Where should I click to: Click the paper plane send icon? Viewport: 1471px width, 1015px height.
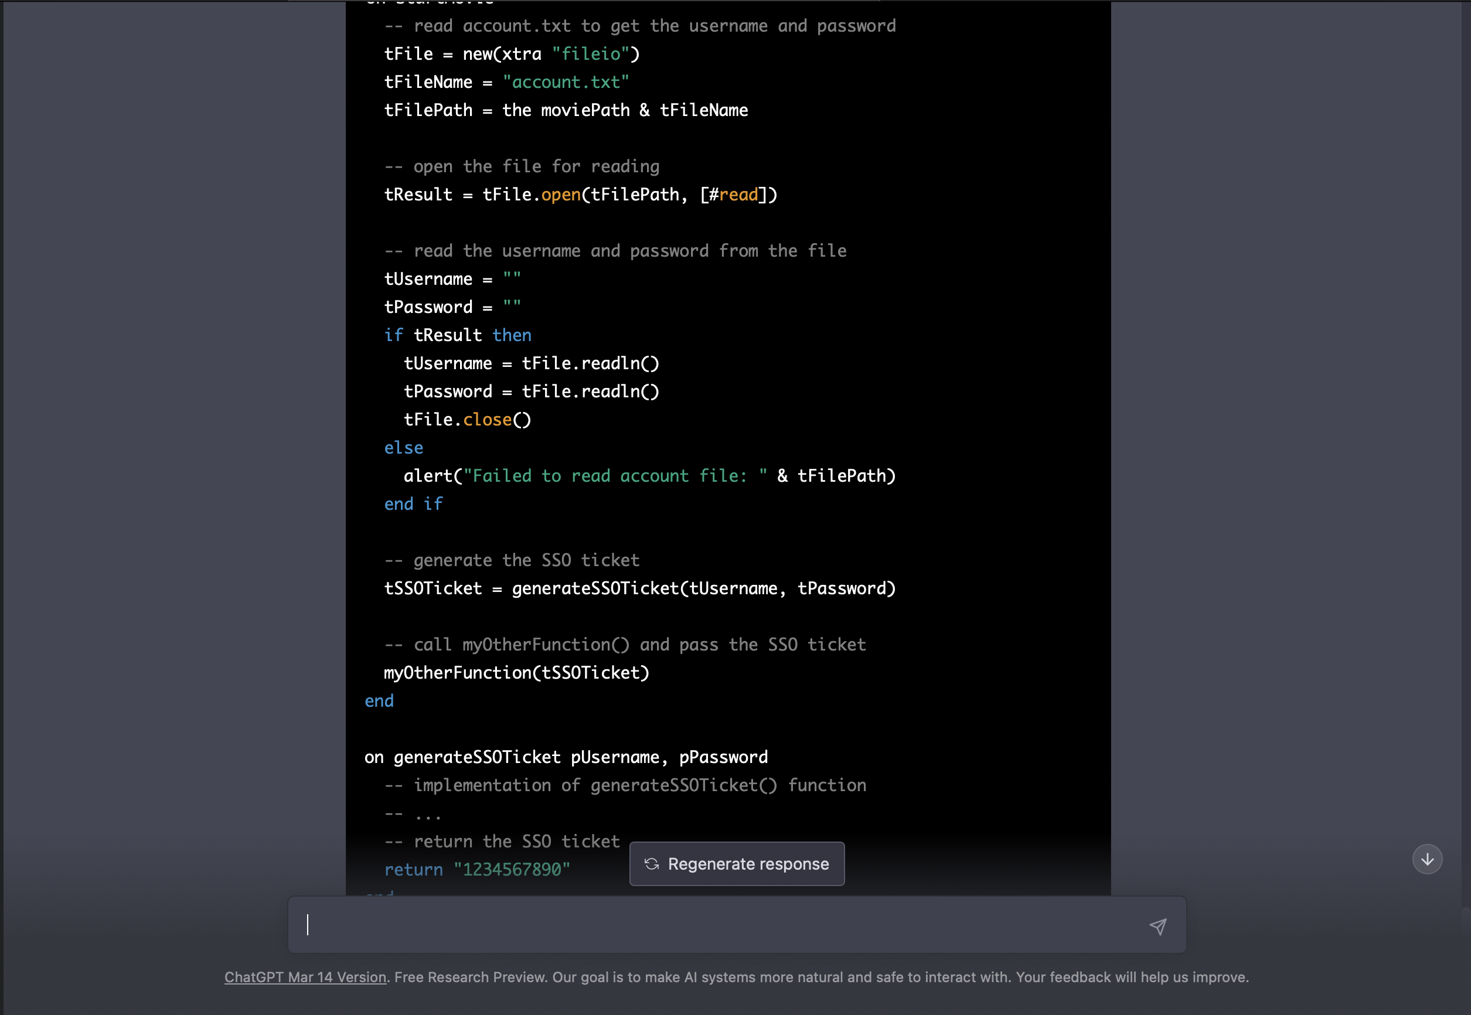coord(1157,927)
